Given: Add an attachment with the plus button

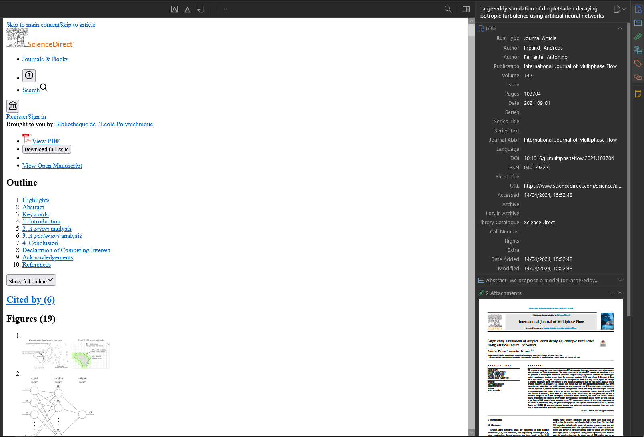Looking at the screenshot, I should [612, 293].
